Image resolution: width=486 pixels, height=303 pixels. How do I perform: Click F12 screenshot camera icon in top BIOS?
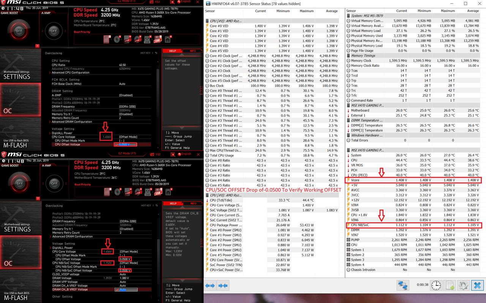coord(152,2)
